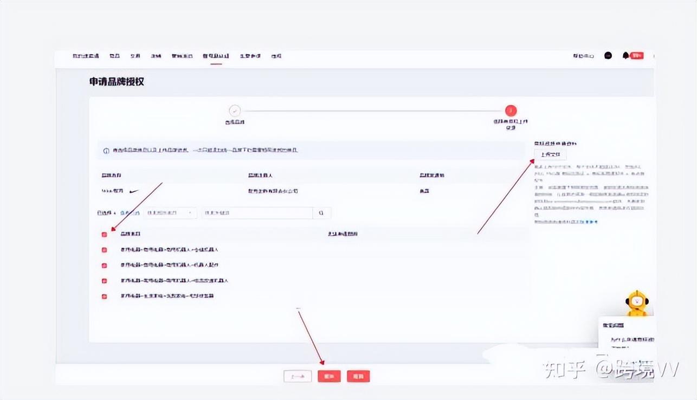This screenshot has height=400, width=697.
Task: Uncheck the first category row checkbox
Action: click(105, 250)
